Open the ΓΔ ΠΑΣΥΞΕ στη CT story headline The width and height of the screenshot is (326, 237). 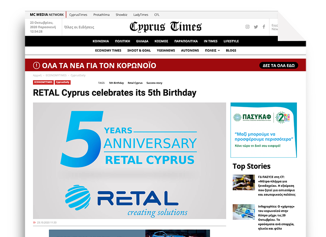[x=277, y=186]
